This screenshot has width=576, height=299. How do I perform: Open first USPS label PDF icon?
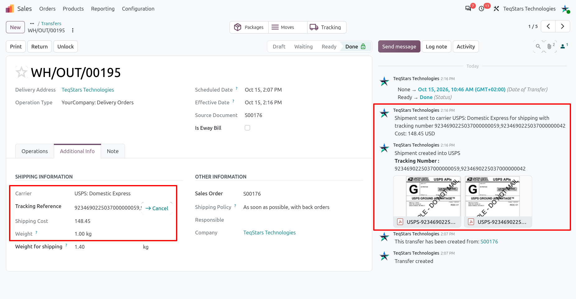coord(400,222)
